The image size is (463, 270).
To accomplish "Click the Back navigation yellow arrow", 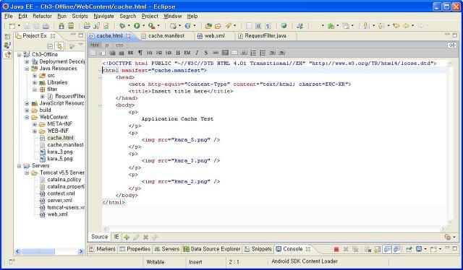I will (407, 26).
